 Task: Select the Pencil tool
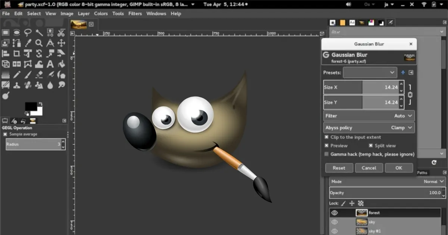(x=17, y=75)
